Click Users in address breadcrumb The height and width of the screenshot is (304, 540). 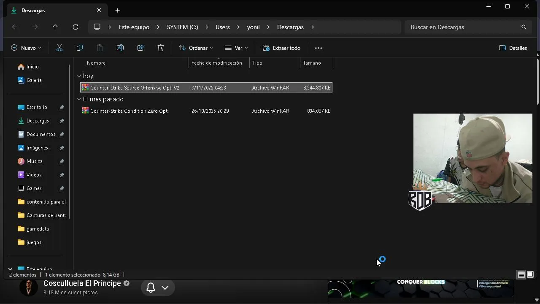(x=223, y=27)
